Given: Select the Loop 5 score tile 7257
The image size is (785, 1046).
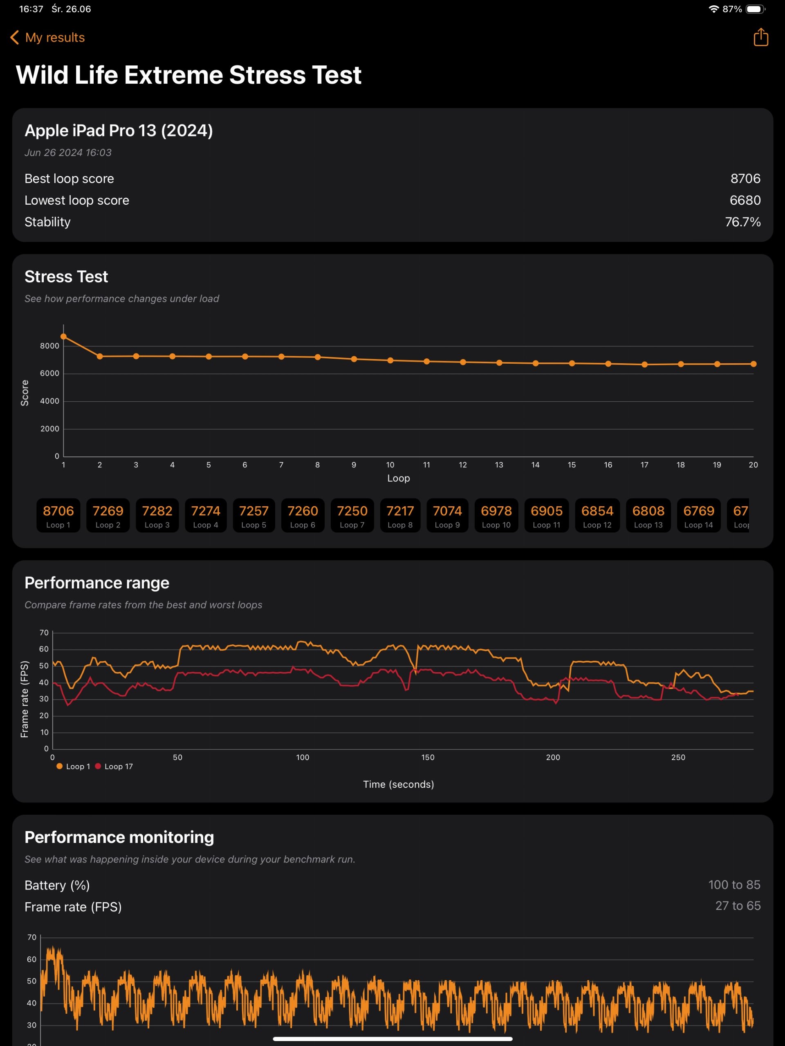Looking at the screenshot, I should click(253, 515).
